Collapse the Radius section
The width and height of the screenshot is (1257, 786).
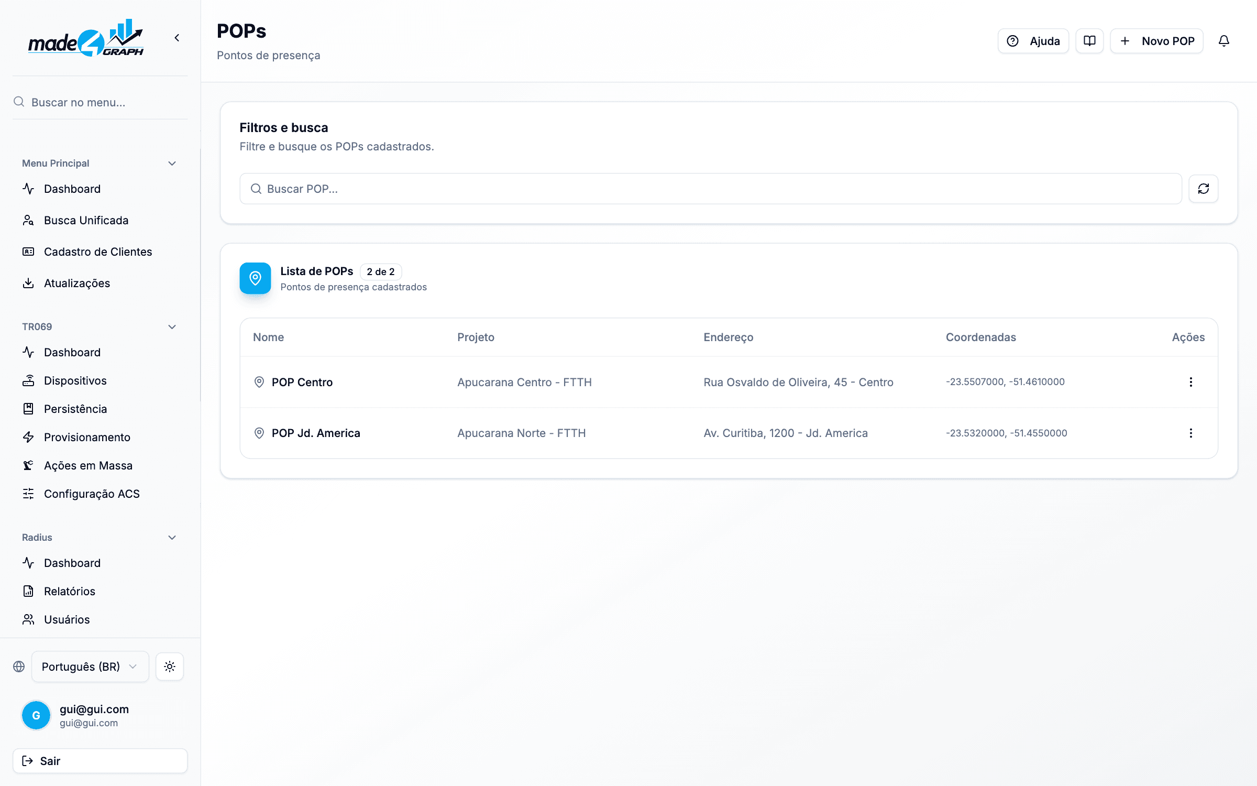(172, 538)
